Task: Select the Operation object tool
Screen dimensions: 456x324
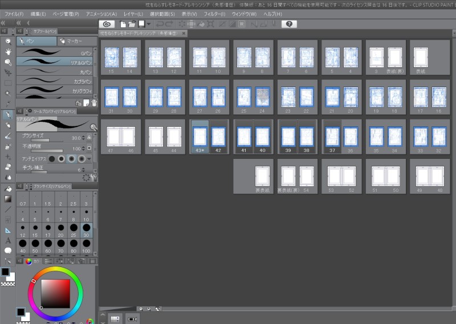Action: coord(8,62)
